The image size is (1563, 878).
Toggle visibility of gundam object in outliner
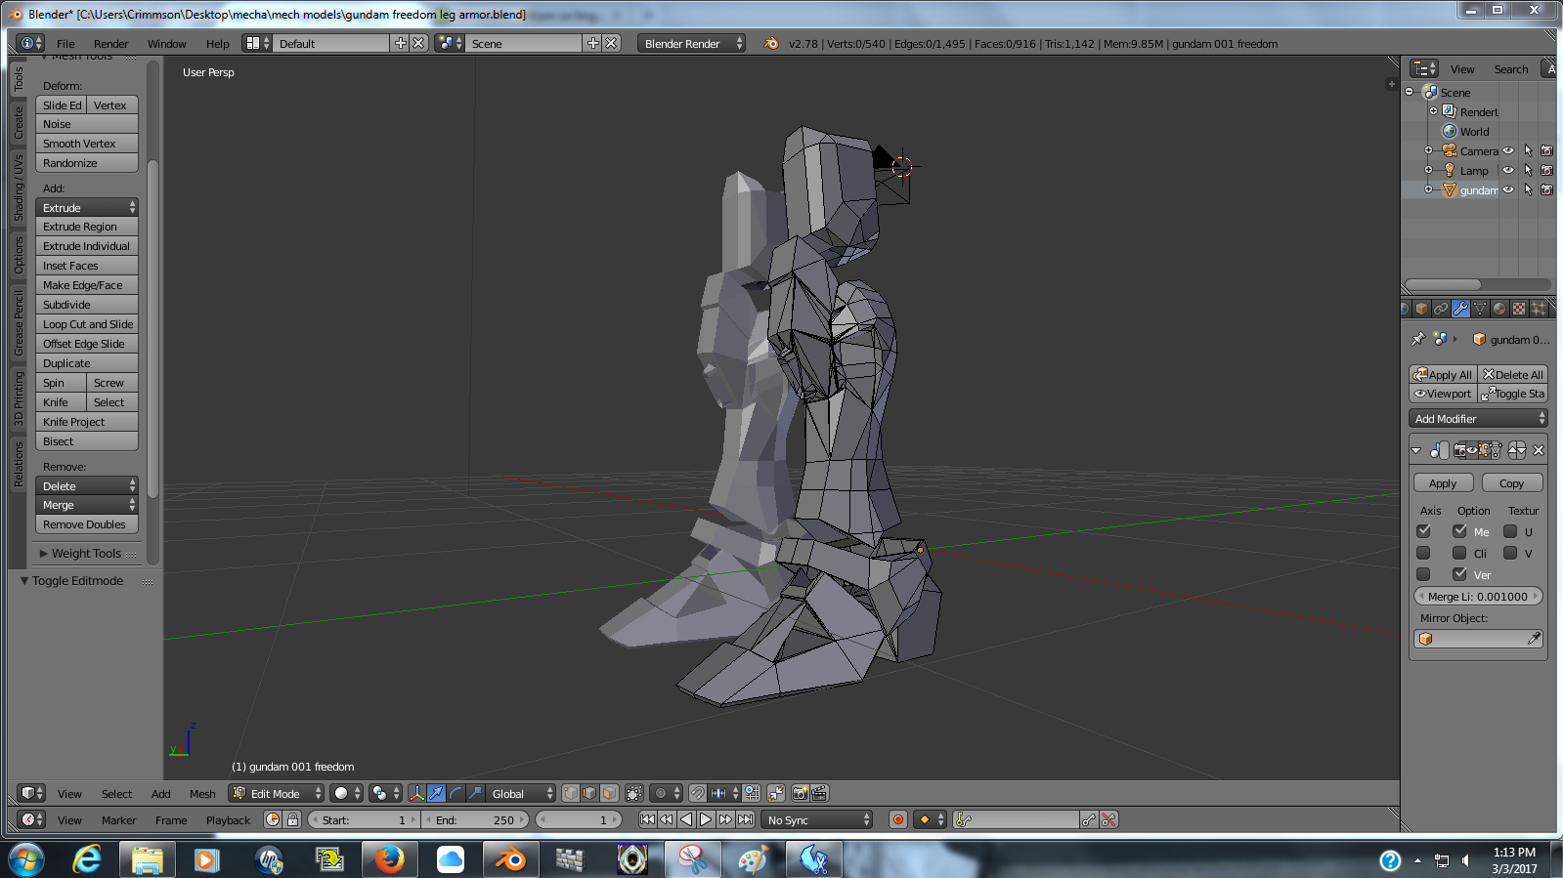click(x=1508, y=189)
